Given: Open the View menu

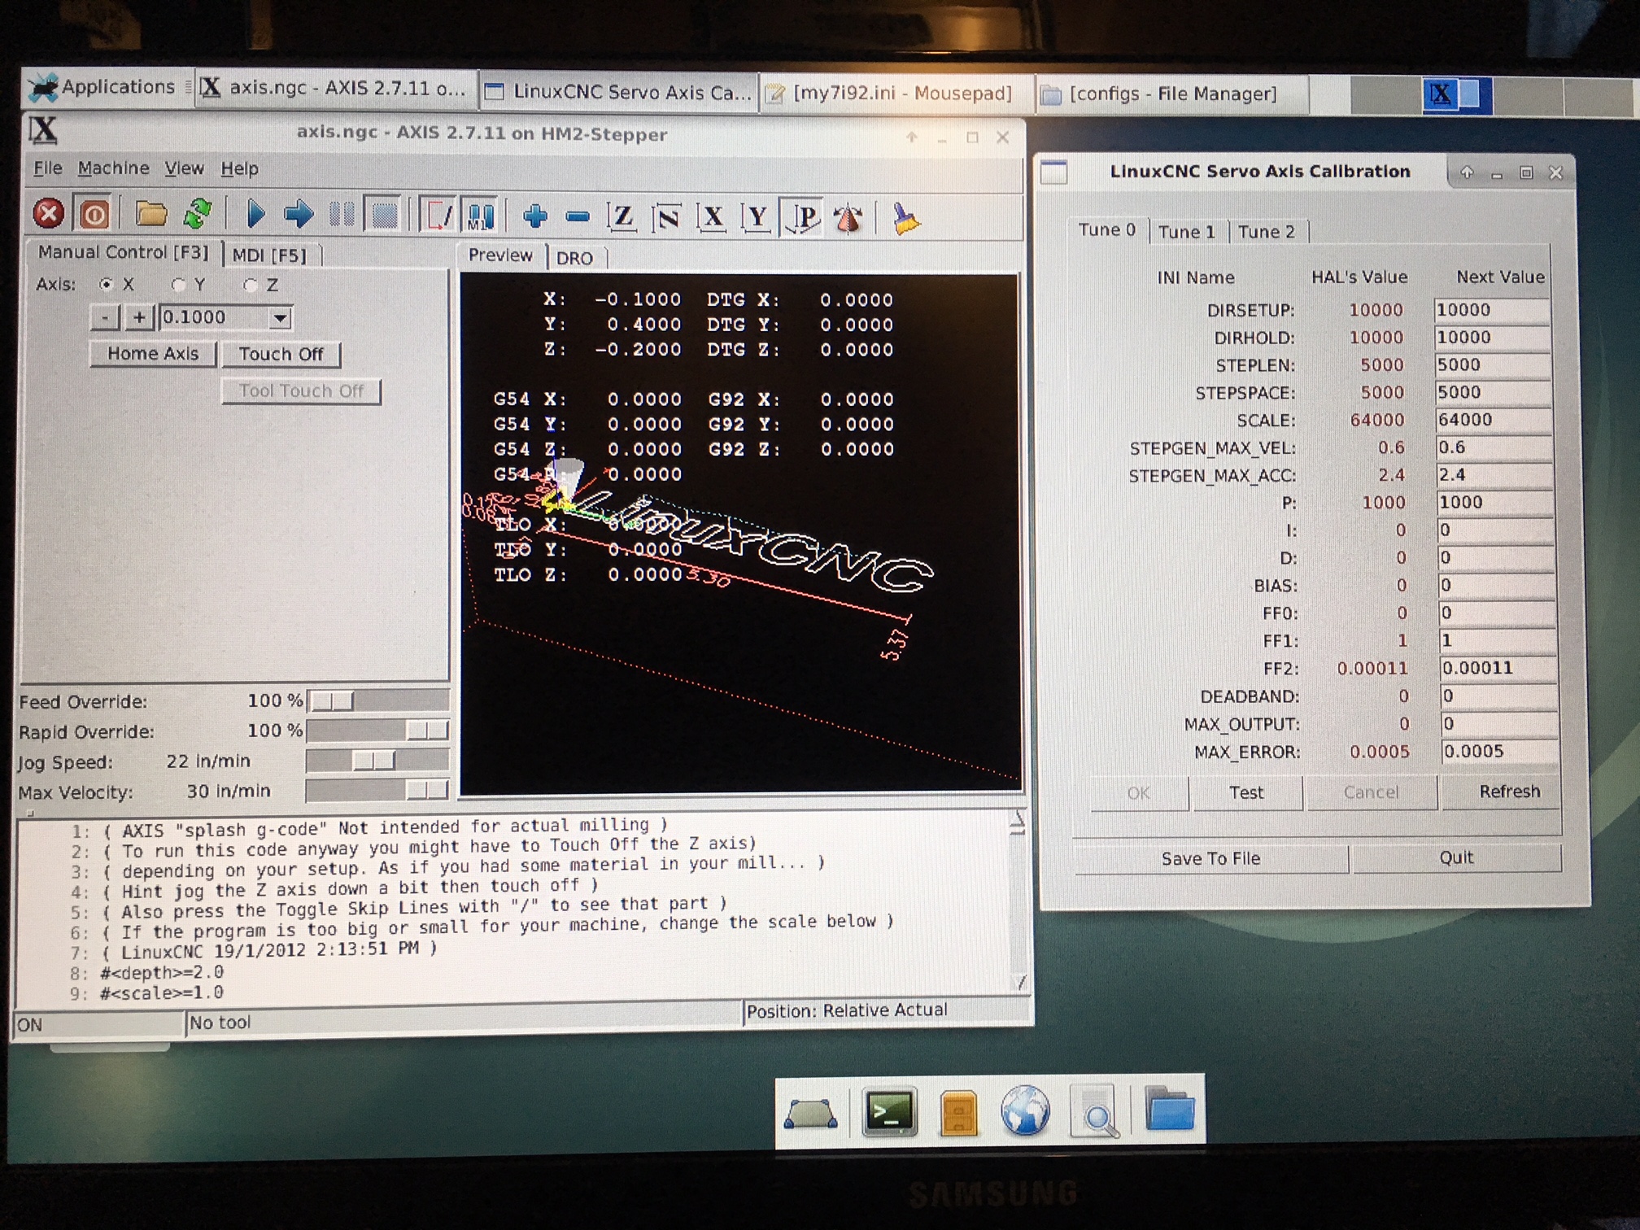Looking at the screenshot, I should [185, 168].
